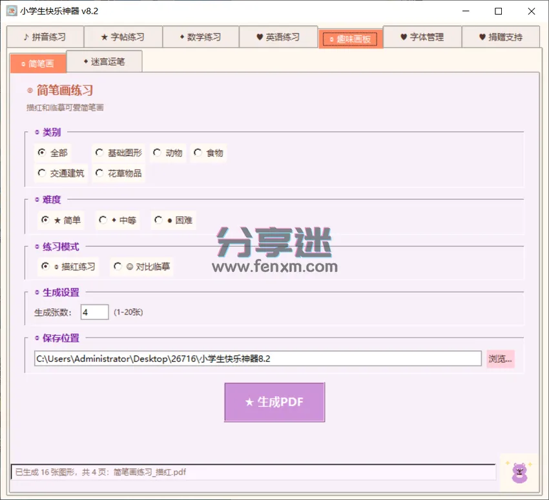Viewport: 549px width, 500px height.
Task: Open the 字体管理 tab
Action: coord(422,37)
